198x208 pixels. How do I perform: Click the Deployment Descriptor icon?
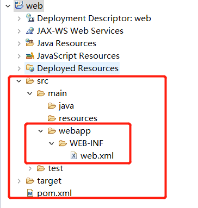[30, 18]
